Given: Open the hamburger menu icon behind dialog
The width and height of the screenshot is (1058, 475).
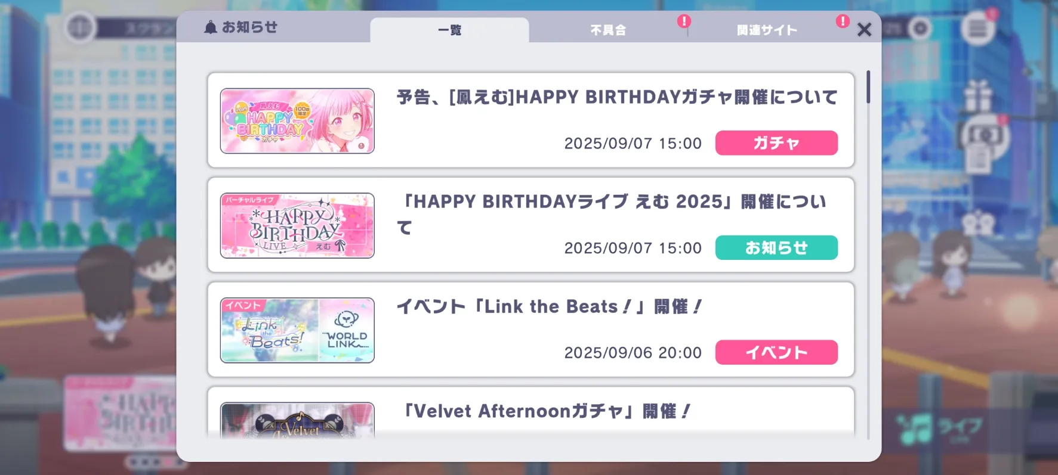Looking at the screenshot, I should pyautogui.click(x=977, y=28).
